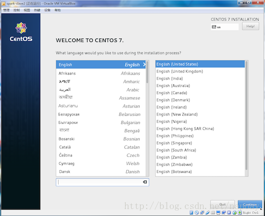
Task: Open the 管理 menu in VirtualBox
Action: point(6,10)
